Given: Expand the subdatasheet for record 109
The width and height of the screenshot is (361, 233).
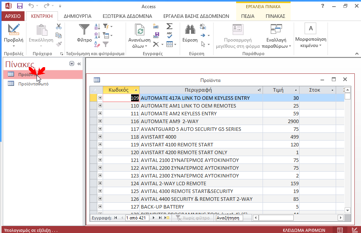Looking at the screenshot, I should [100, 97].
